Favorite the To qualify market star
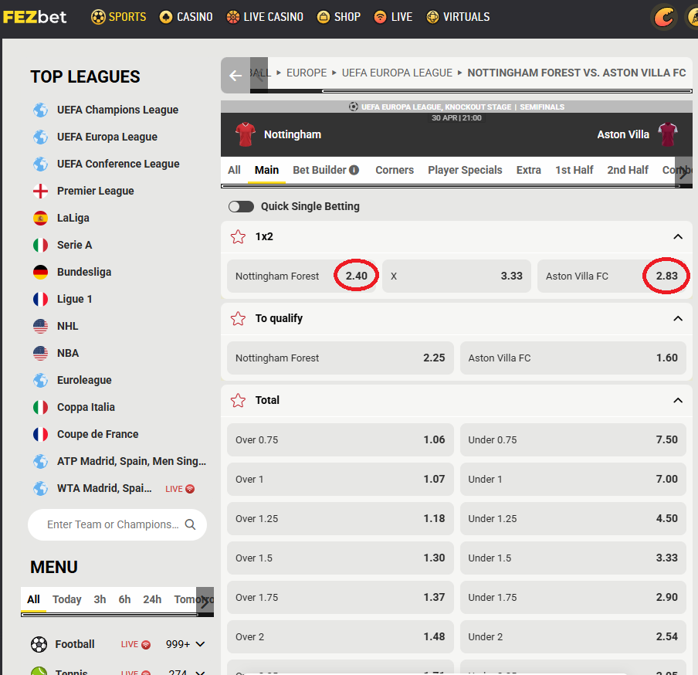 click(x=238, y=318)
